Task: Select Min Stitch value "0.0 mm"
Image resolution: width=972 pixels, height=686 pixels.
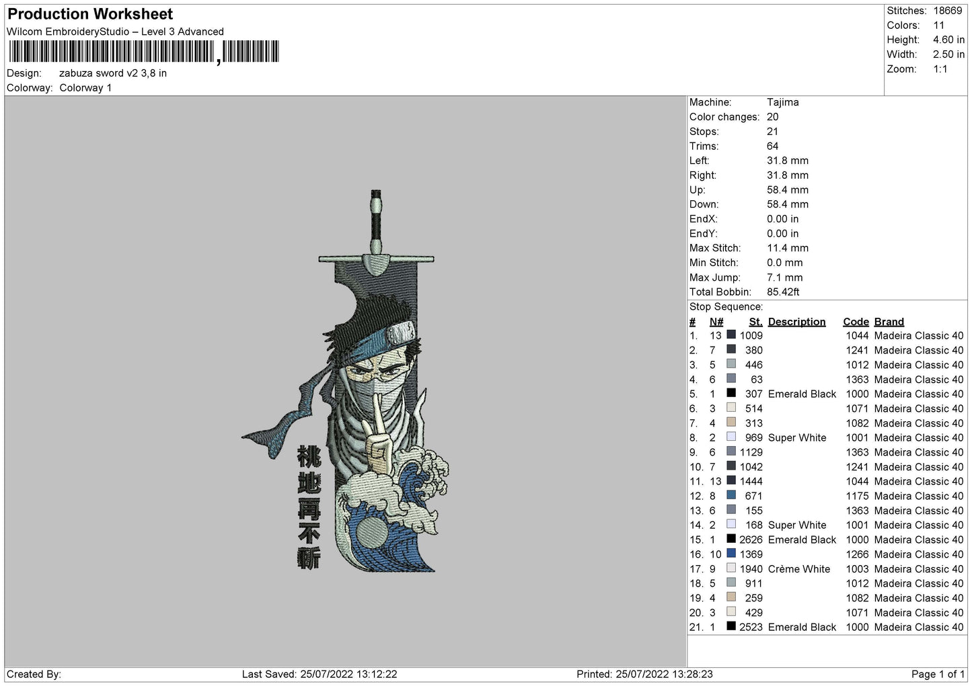Action: tap(786, 263)
